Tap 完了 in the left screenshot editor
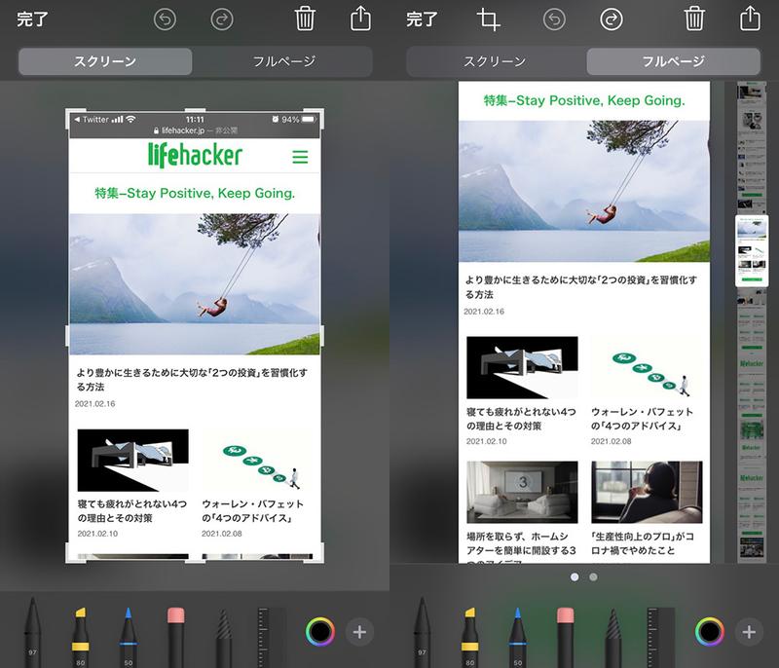This screenshot has width=779, height=668. [33, 19]
